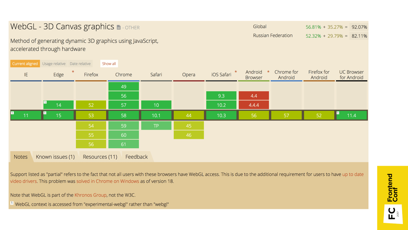Click the footnote 1 marker on IE 11
408x230 pixels.
click(x=12, y=113)
